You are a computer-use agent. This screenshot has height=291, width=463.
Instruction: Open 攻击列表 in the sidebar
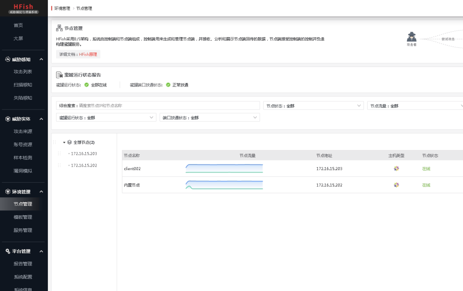point(23,72)
